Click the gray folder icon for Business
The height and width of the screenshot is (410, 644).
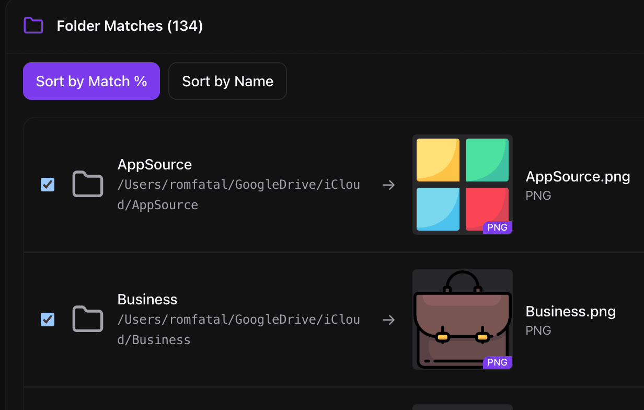tap(88, 319)
